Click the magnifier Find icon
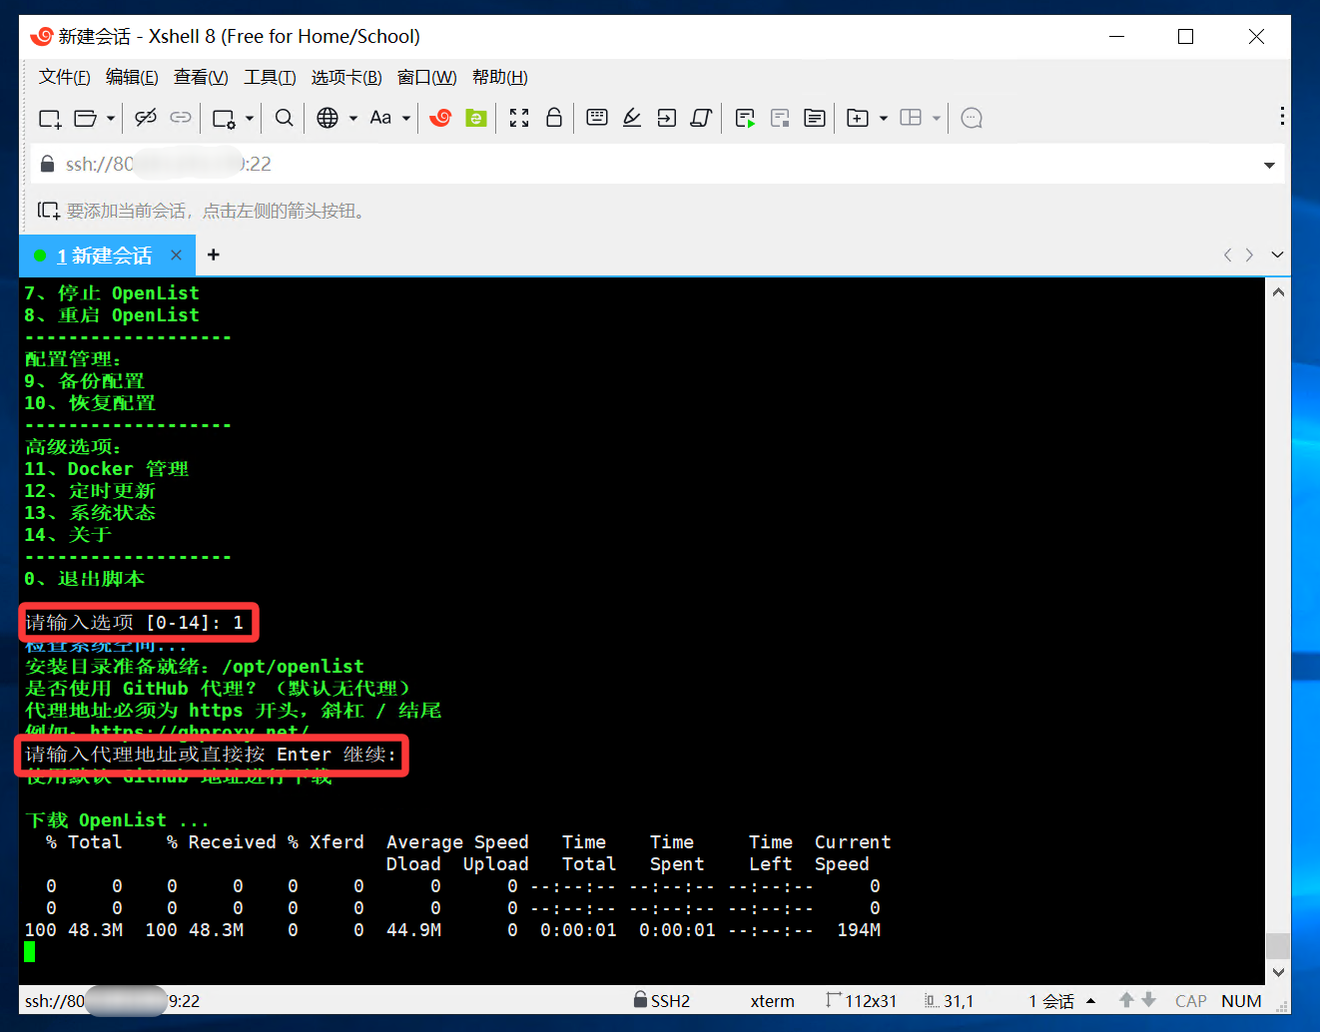This screenshot has width=1320, height=1032. [x=285, y=118]
